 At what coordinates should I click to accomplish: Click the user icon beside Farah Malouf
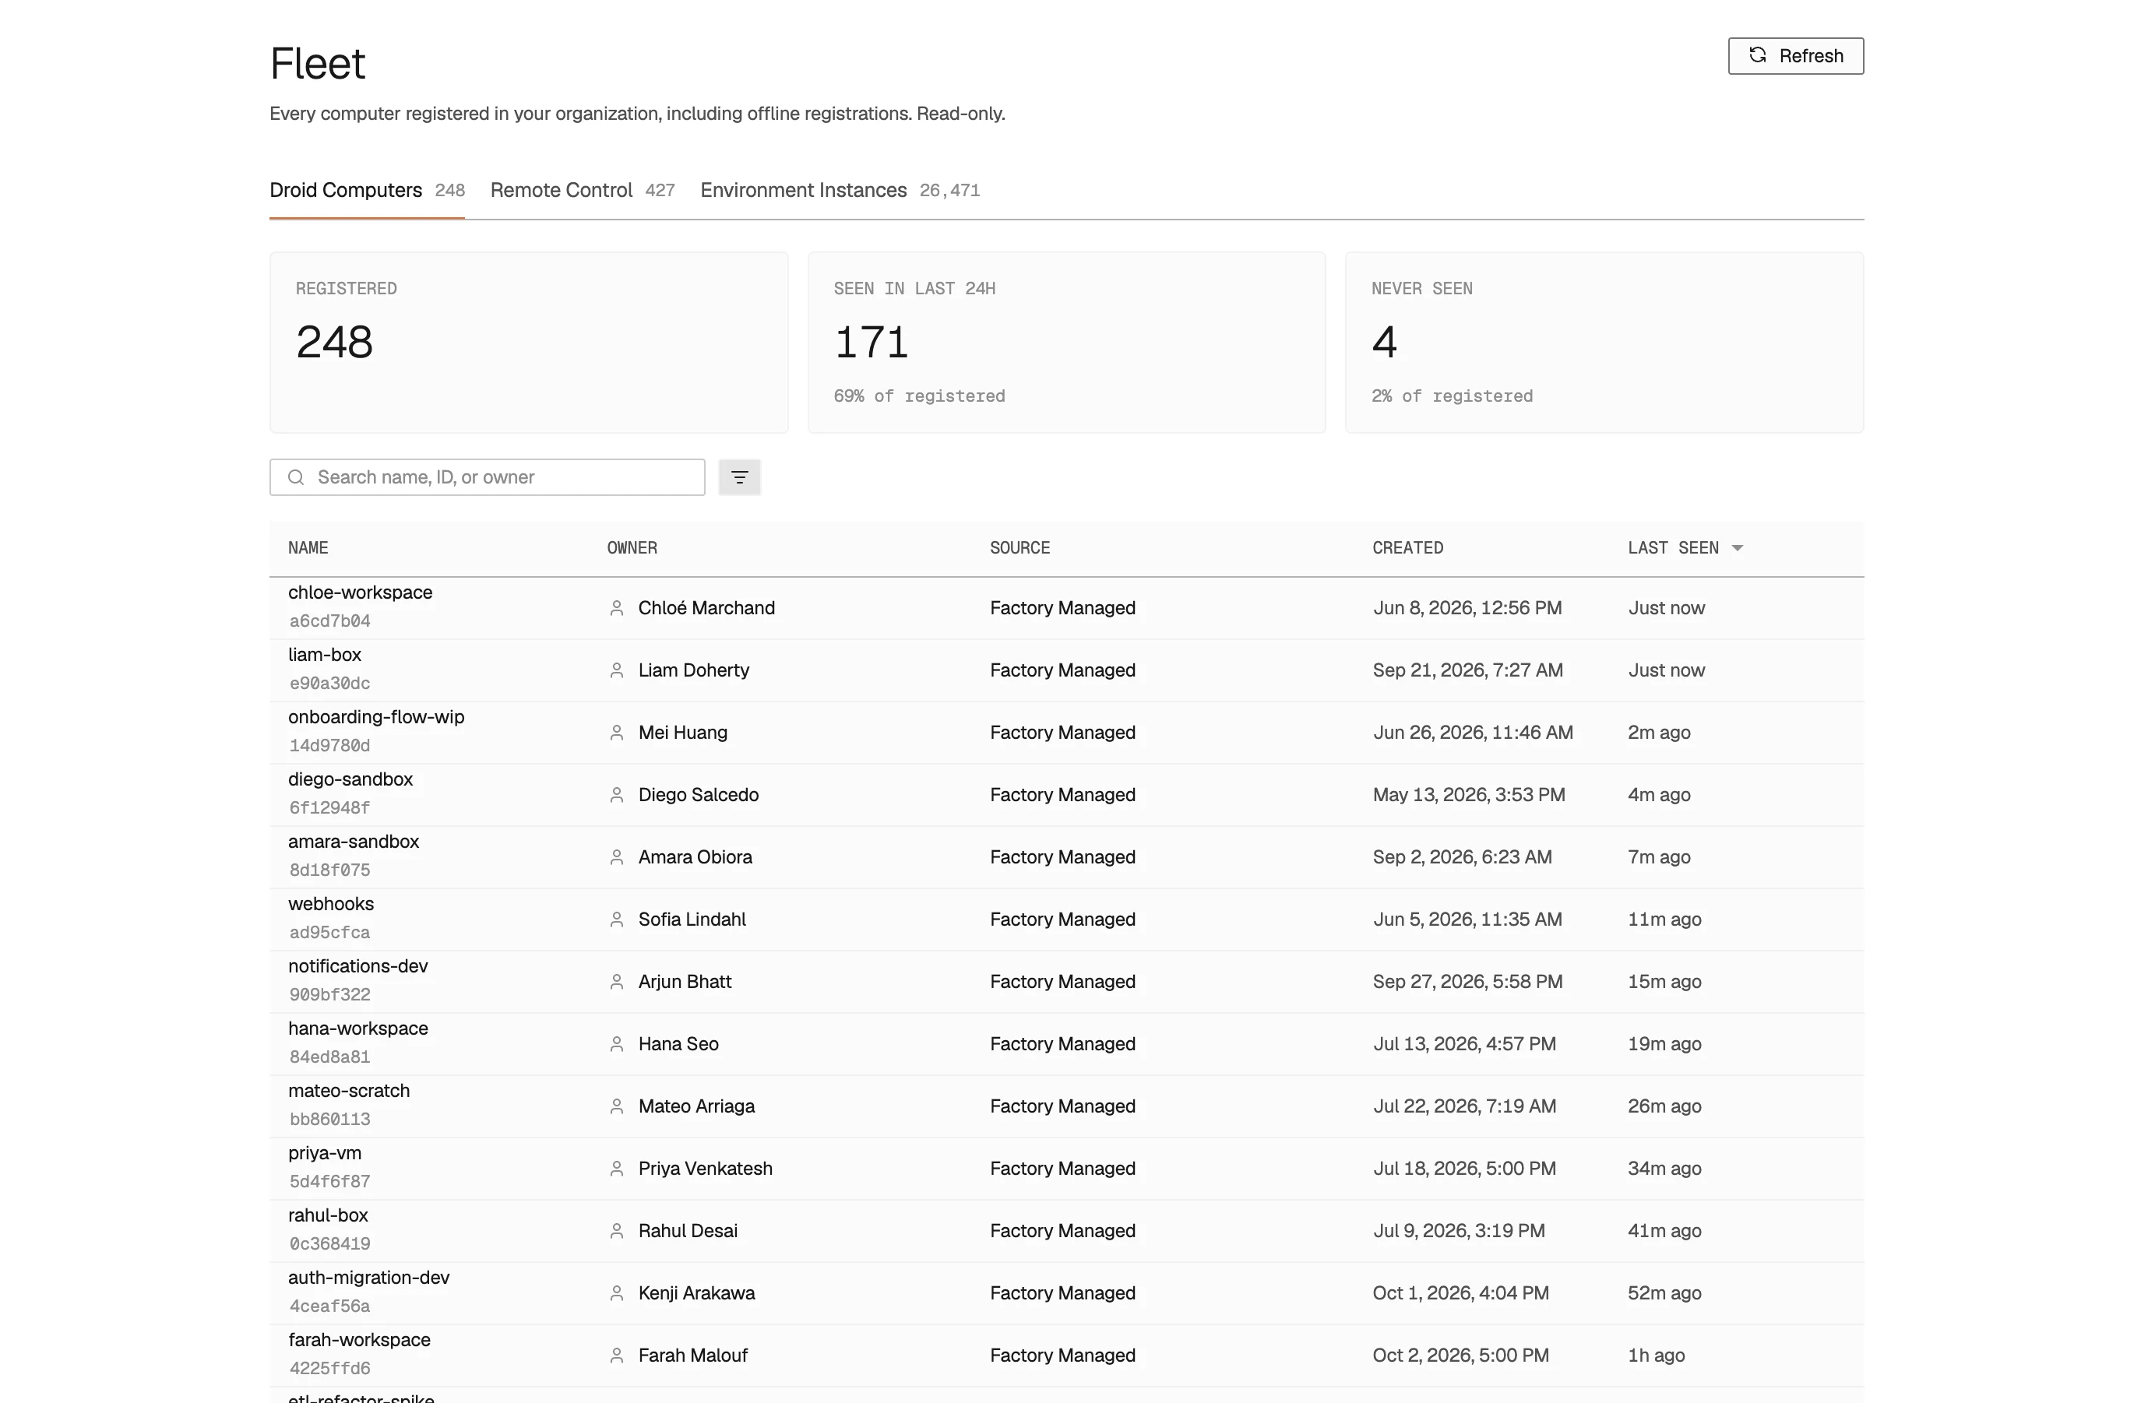coord(616,1356)
